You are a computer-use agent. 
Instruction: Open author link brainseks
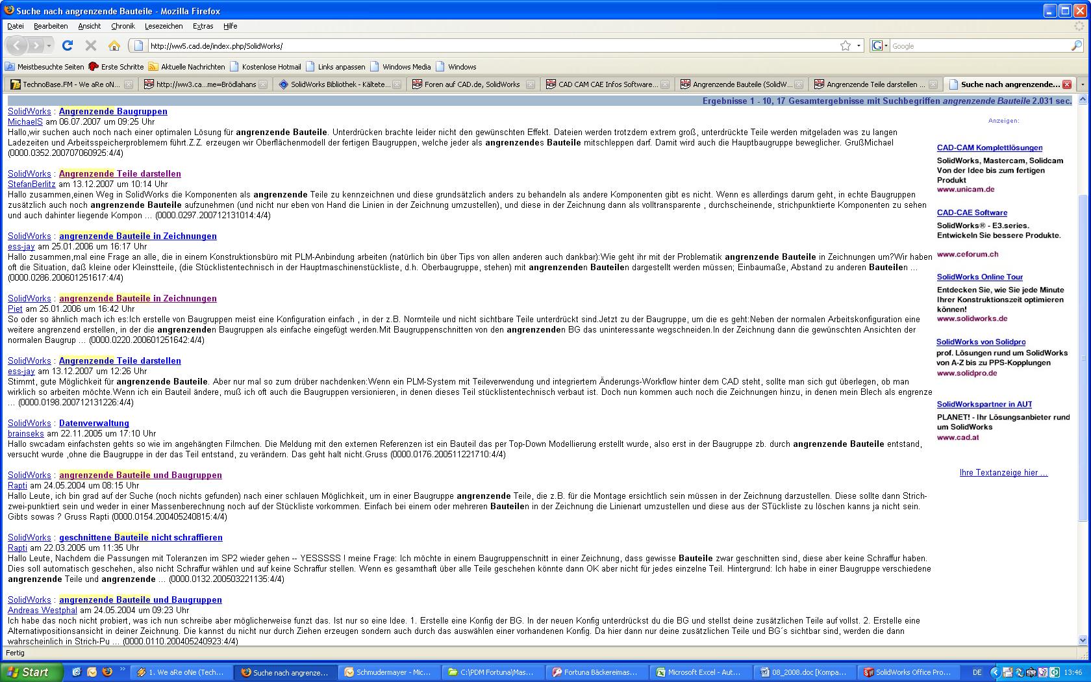[26, 433]
